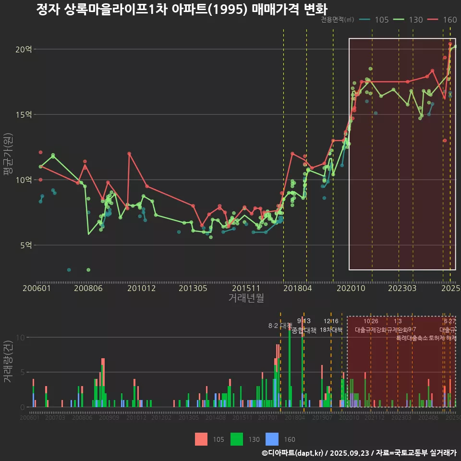
Task: Select the 전용면적(㎡) legend heading
Action: click(337, 19)
